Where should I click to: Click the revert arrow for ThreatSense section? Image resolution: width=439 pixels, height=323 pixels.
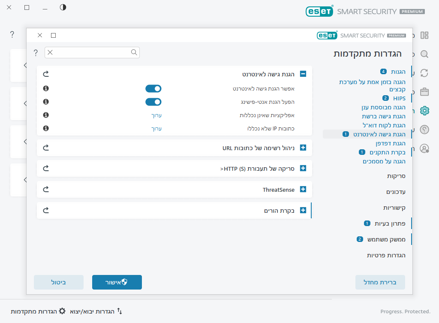[46, 189]
